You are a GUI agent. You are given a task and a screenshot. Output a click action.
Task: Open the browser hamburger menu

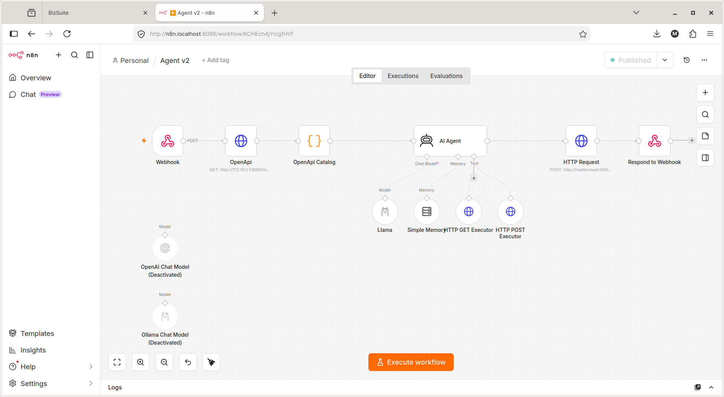click(710, 34)
